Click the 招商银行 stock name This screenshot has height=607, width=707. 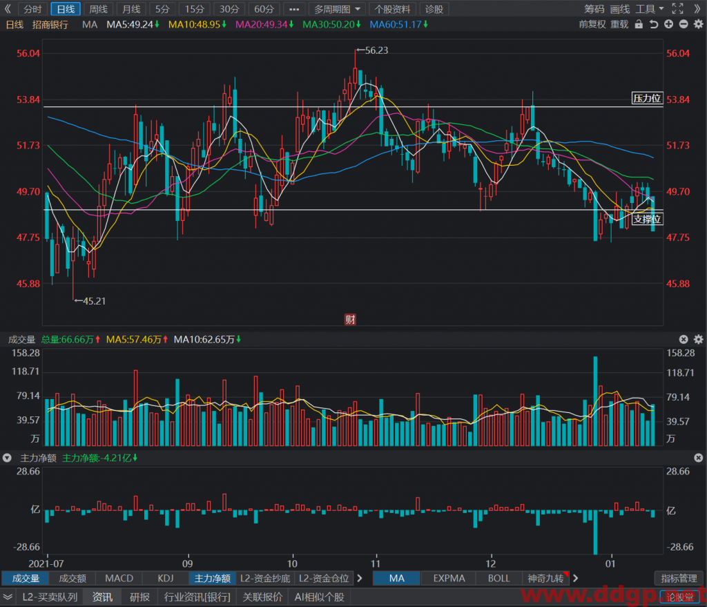[50, 24]
